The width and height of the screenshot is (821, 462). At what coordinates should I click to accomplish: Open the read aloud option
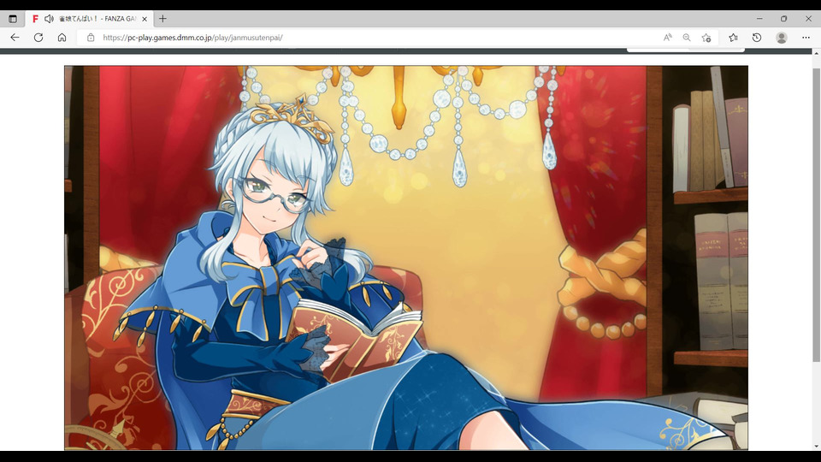668,38
